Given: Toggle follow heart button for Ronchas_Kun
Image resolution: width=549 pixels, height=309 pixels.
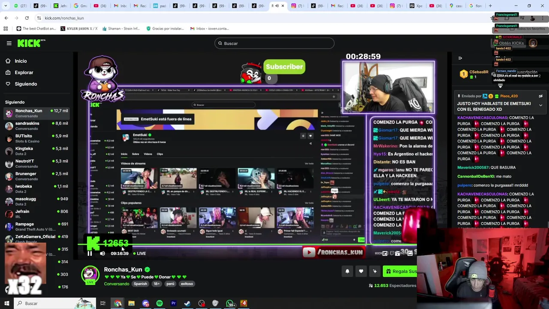Looking at the screenshot, I should point(361,271).
